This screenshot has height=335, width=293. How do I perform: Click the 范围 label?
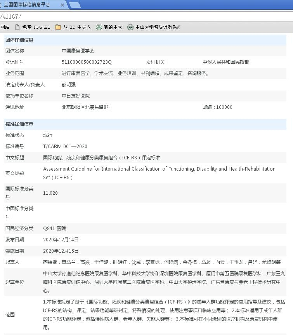coord(10,315)
